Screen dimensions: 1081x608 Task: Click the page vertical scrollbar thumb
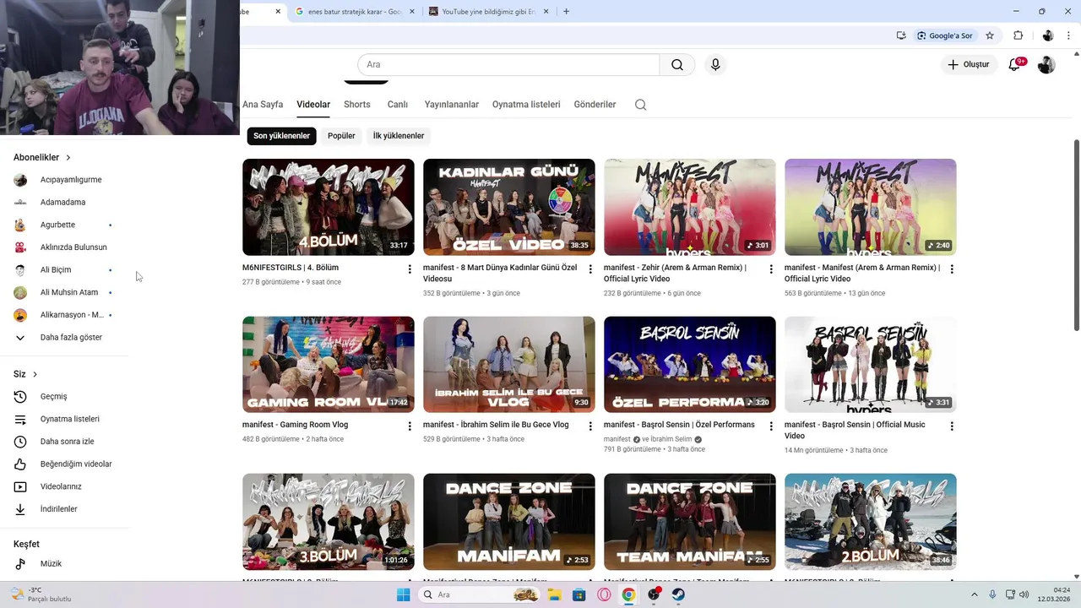tap(1076, 235)
